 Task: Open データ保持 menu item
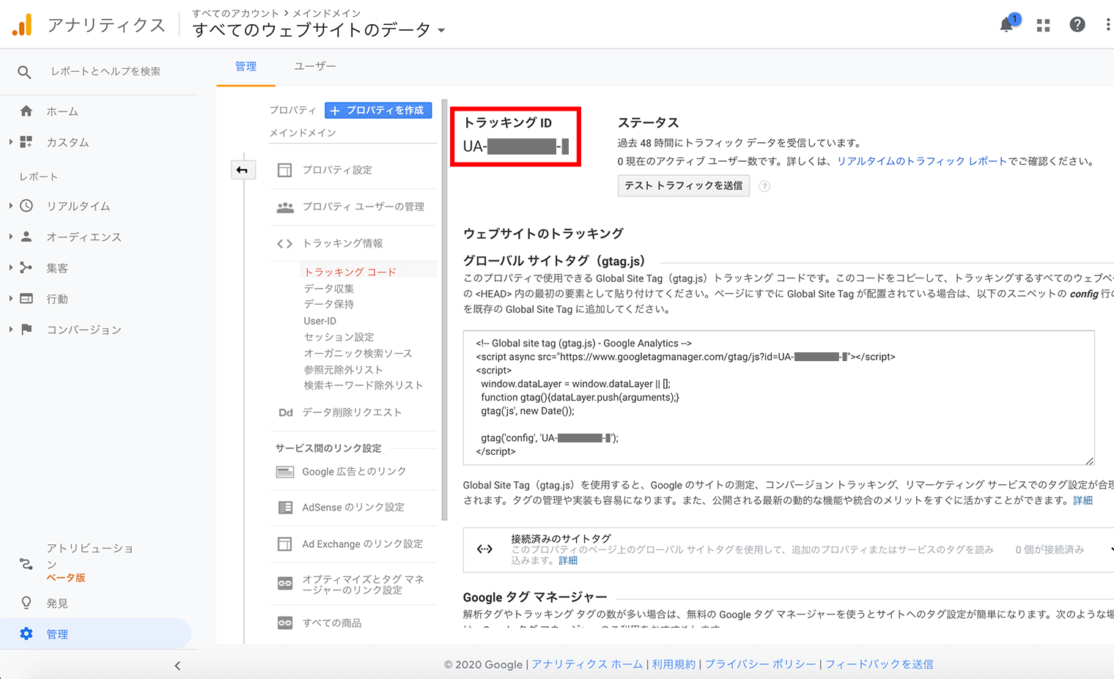click(329, 304)
